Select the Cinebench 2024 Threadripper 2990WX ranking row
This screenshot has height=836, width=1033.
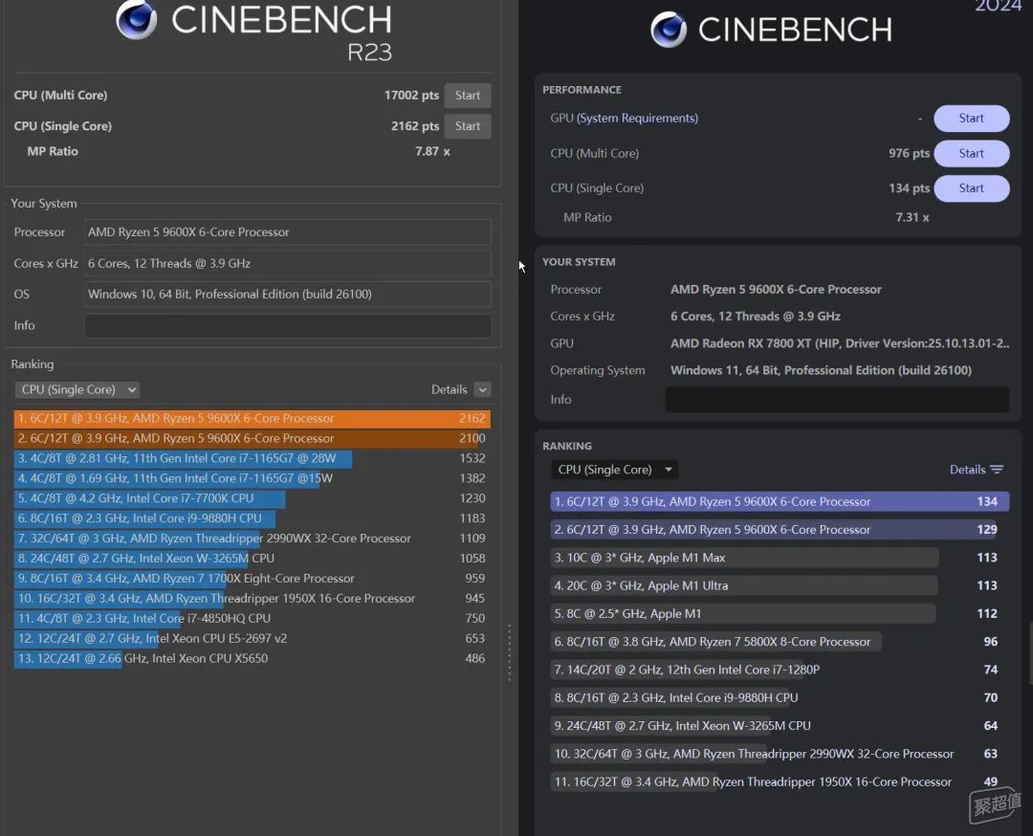point(780,754)
